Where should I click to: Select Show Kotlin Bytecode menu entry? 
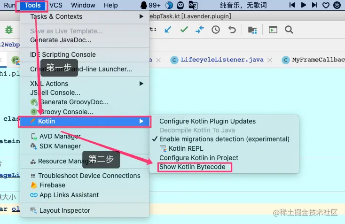click(x=192, y=167)
